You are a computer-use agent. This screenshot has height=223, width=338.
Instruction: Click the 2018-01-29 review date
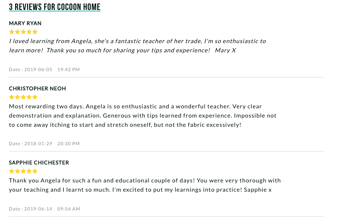(38, 144)
